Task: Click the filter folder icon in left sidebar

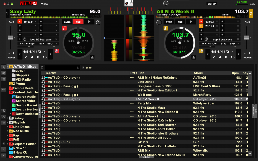Action: coord(4,79)
